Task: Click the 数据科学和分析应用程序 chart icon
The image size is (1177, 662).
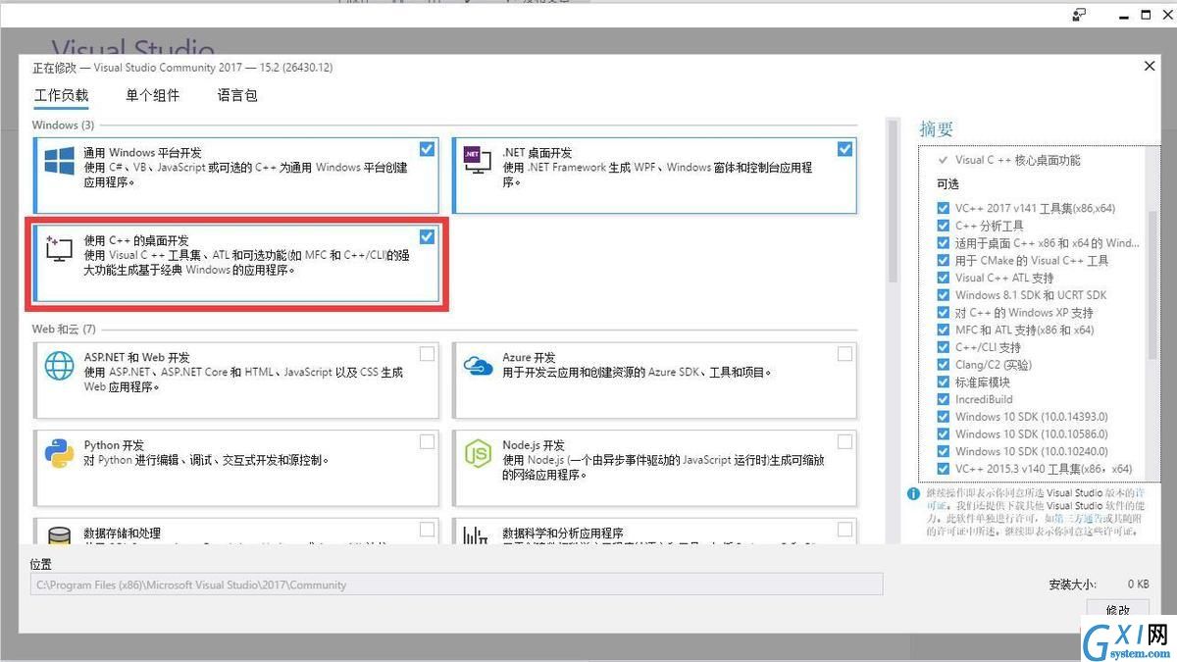Action: [x=478, y=536]
